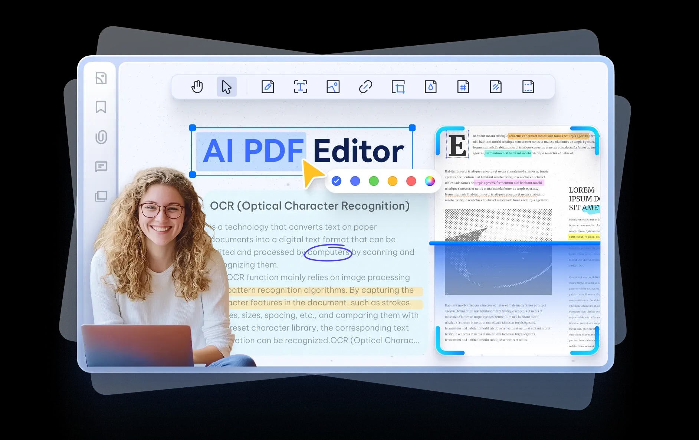Choose the green color swatch
699x440 pixels.
click(x=374, y=181)
